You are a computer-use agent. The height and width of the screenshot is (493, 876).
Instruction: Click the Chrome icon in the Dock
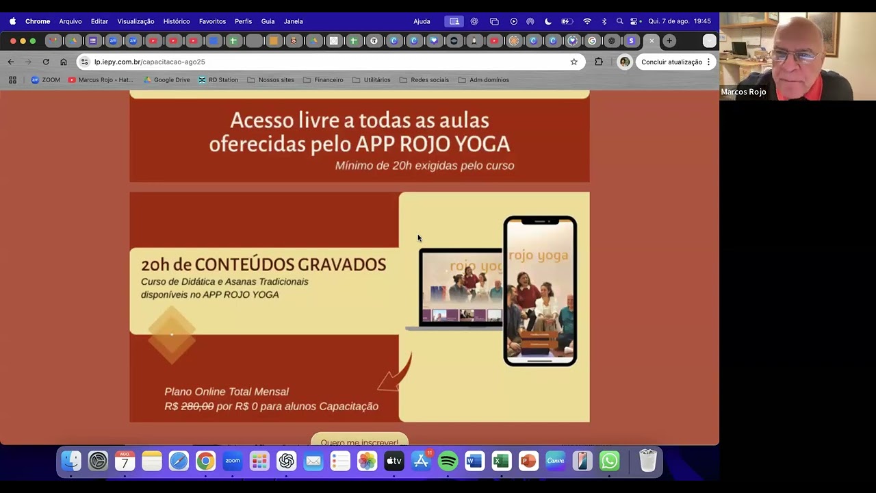(x=205, y=462)
